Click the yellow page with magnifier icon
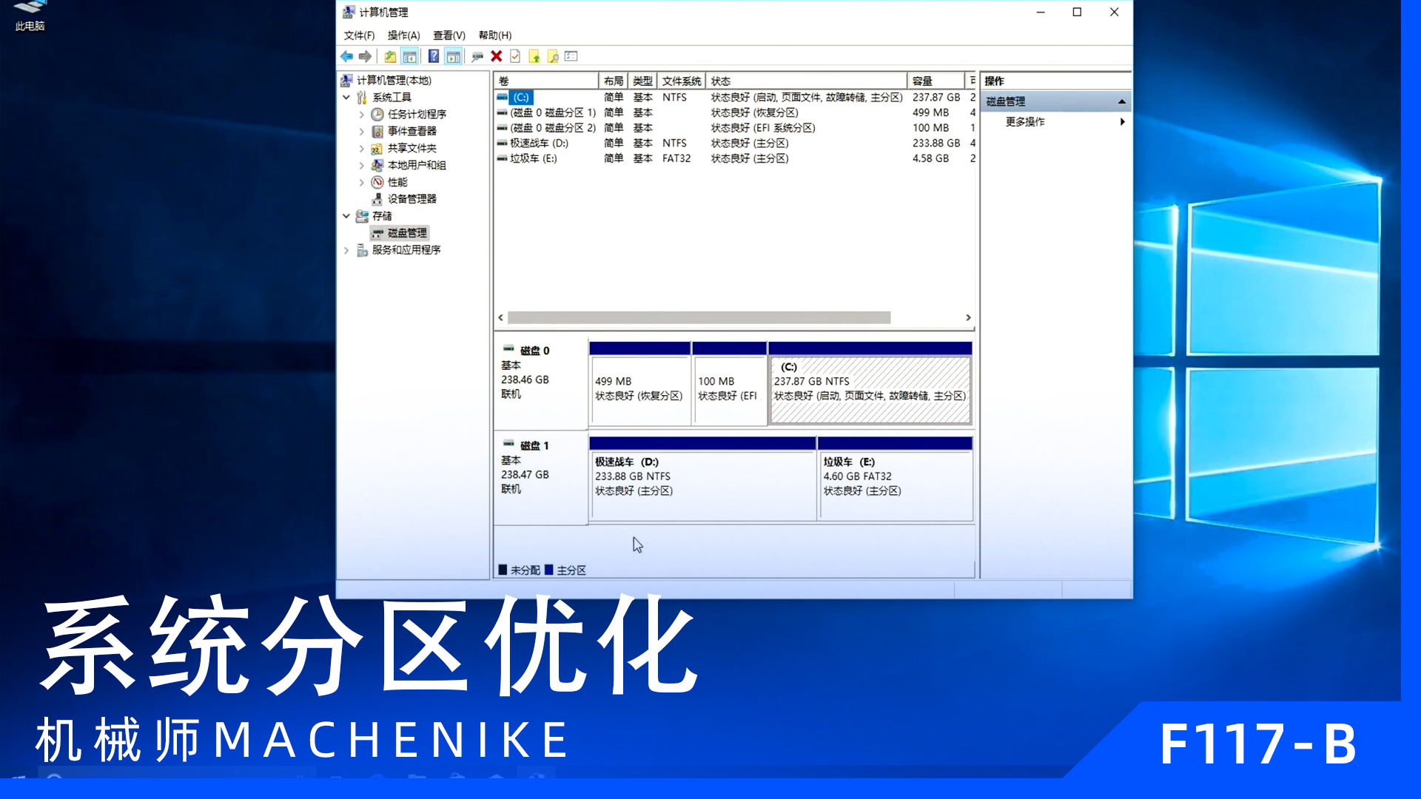Screen dimensions: 1421x799 coord(553,56)
